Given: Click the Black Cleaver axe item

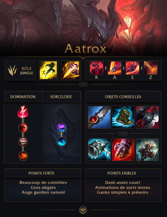Looking at the screenshot, I should tap(147, 117).
